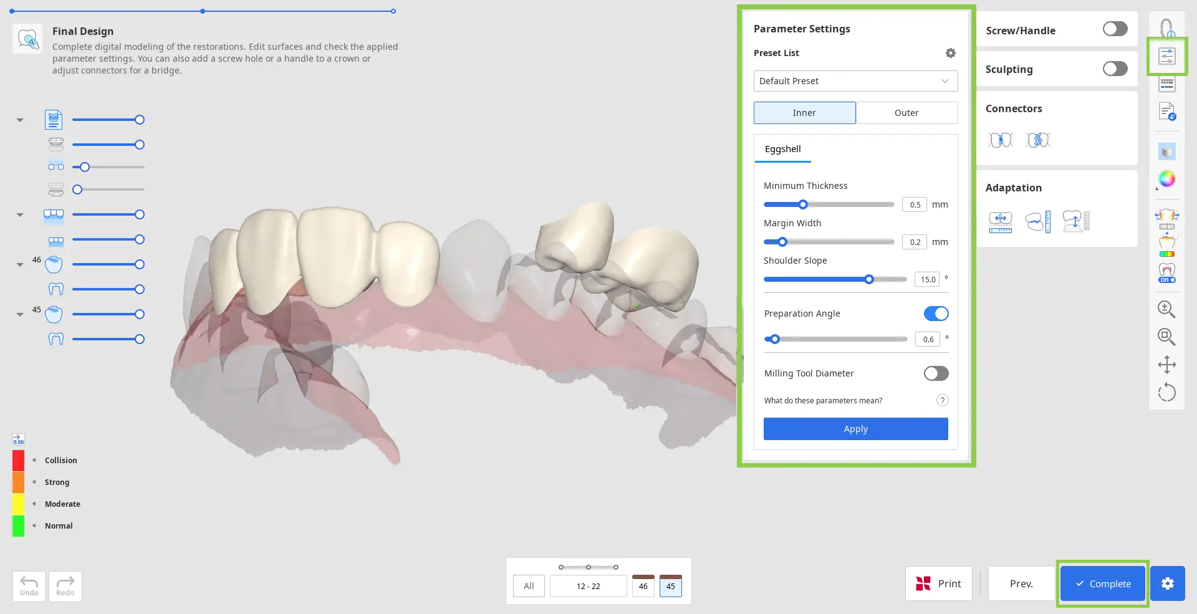Screen dimensions: 1197x614
Task: Toggle the Collision legend arrow
Action: coord(34,460)
